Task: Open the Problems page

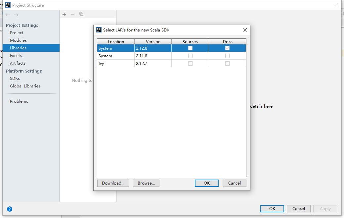Action: (31, 101)
